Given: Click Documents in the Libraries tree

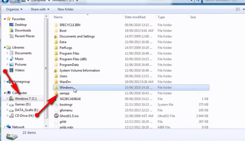Looking at the screenshot, I should coord(23,53).
